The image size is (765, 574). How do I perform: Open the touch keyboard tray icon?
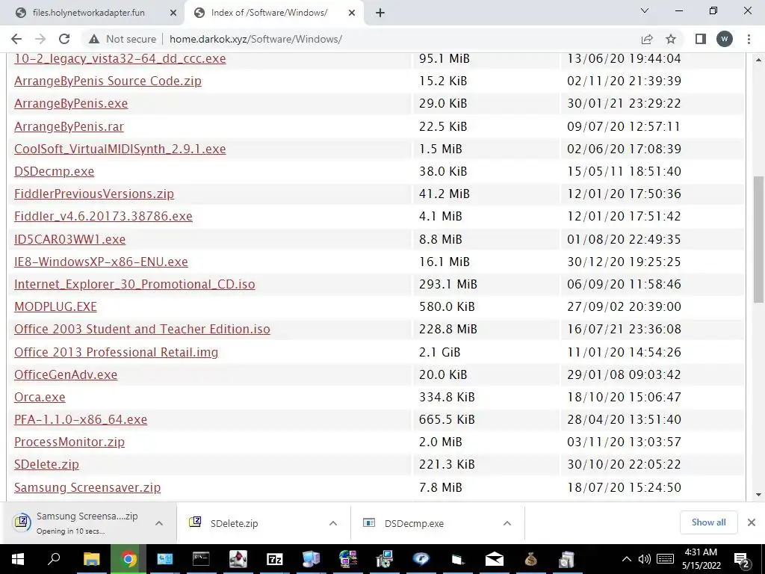pos(665,559)
